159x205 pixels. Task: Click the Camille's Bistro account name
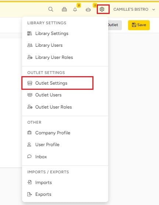tap(131, 10)
